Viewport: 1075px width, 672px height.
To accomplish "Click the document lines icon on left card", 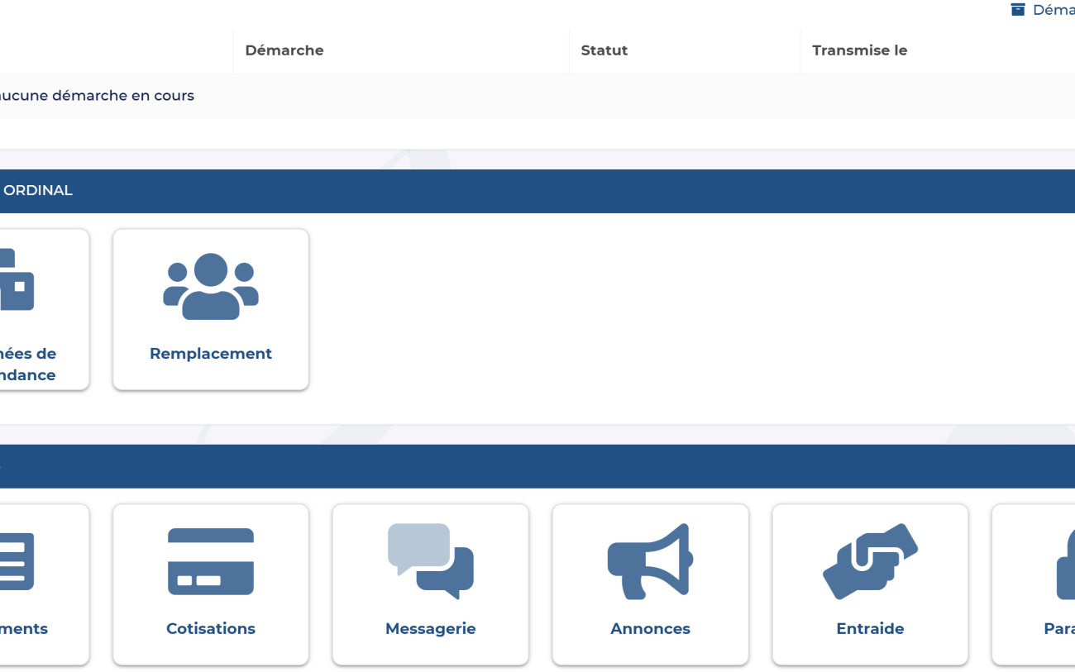I will [x=17, y=561].
